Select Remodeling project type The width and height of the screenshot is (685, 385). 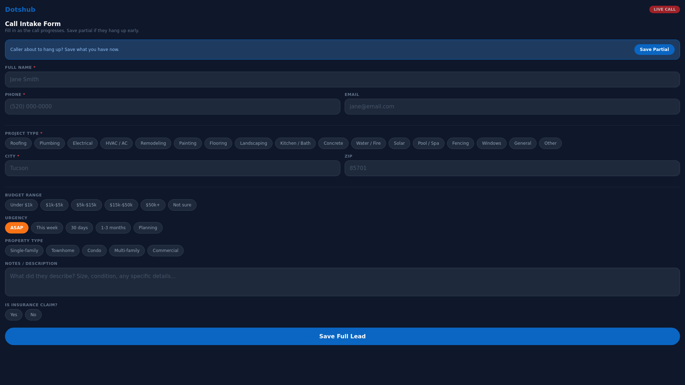click(x=153, y=143)
